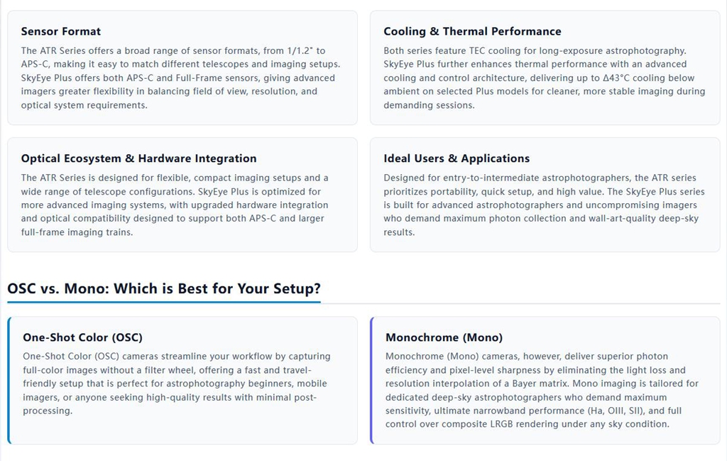This screenshot has width=727, height=461.
Task: Click the blue underline beneath OSC vs. Mono title
Action: (164, 303)
